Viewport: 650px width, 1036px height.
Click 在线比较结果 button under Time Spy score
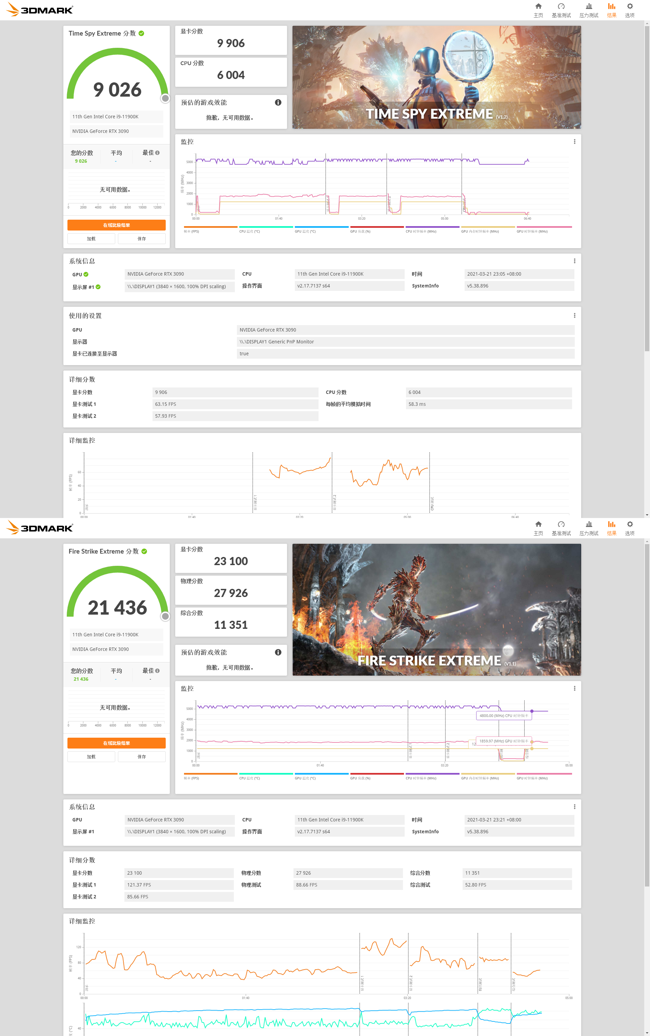coord(117,225)
